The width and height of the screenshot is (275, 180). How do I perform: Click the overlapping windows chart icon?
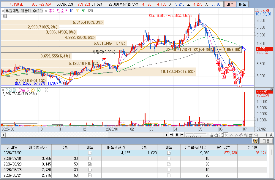click(x=216, y=135)
